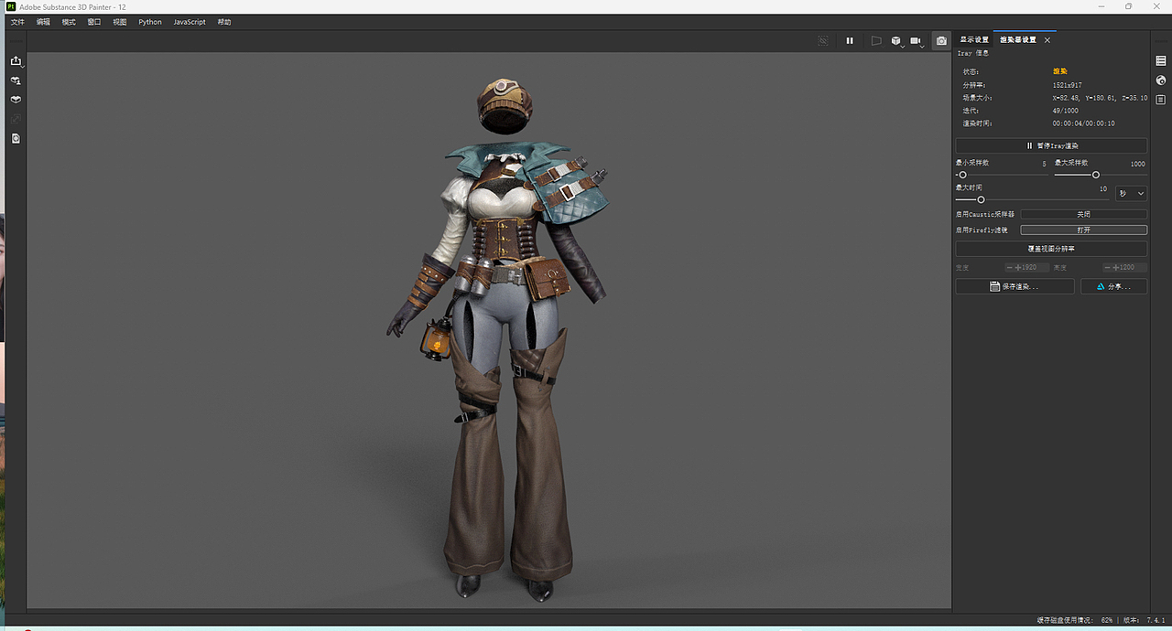
Task: Open the Python menu
Action: [150, 22]
